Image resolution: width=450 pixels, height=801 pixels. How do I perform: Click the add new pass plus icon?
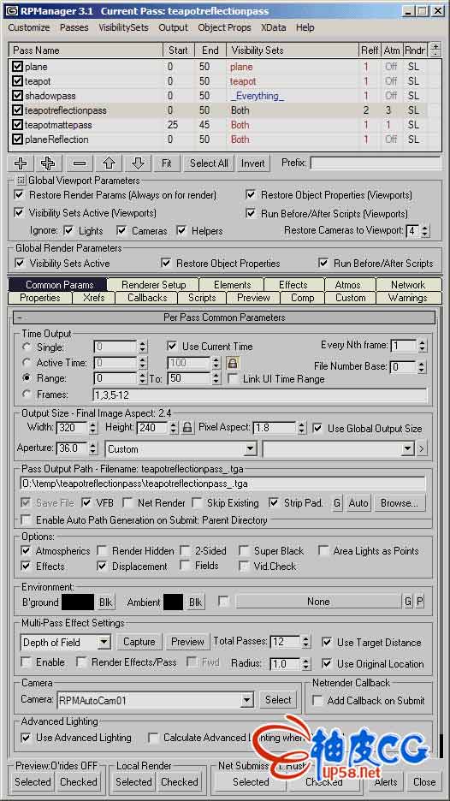21,163
